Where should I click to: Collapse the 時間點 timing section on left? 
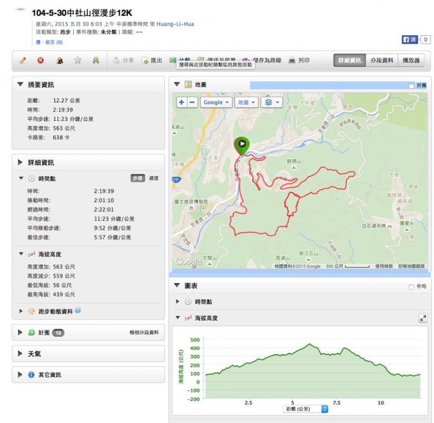click(x=21, y=178)
